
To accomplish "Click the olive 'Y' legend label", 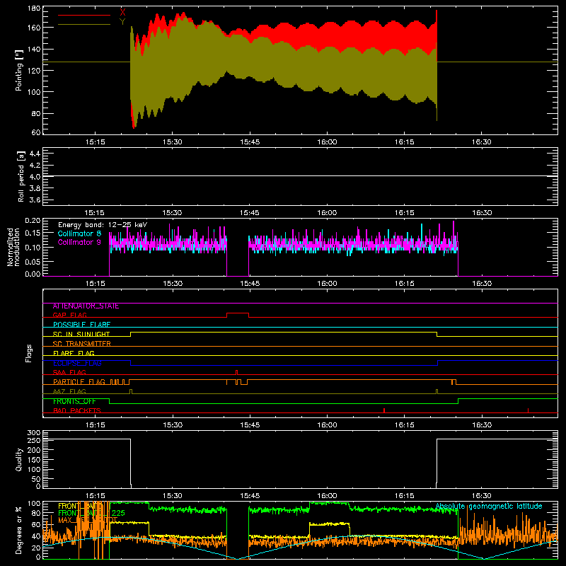I will tap(122, 22).
